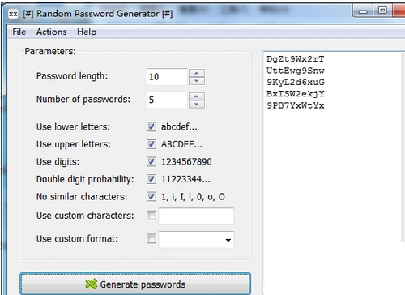
Task: Enable Use custom characters checkbox
Action: (151, 216)
